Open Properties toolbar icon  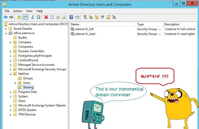[52, 17]
